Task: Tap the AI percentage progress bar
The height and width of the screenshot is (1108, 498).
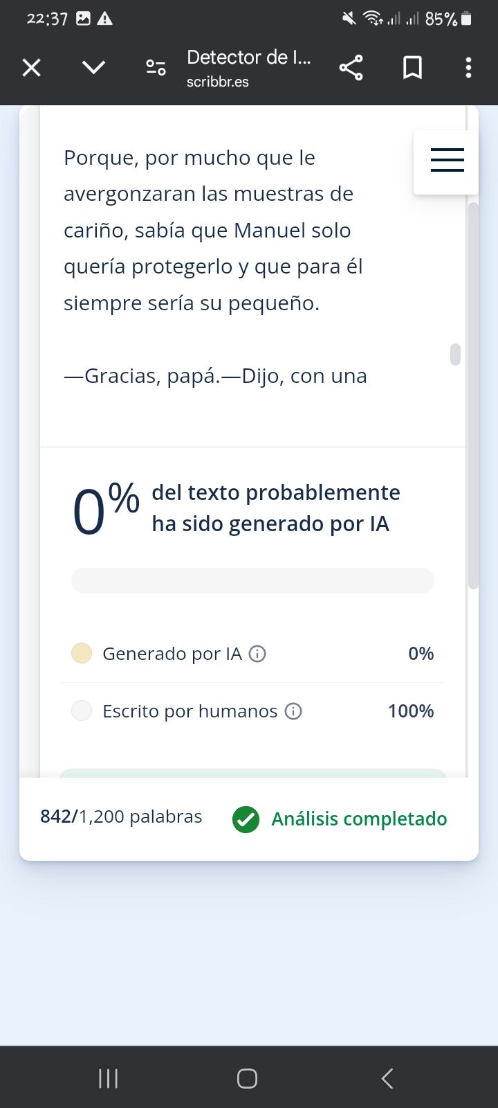Action: [252, 580]
